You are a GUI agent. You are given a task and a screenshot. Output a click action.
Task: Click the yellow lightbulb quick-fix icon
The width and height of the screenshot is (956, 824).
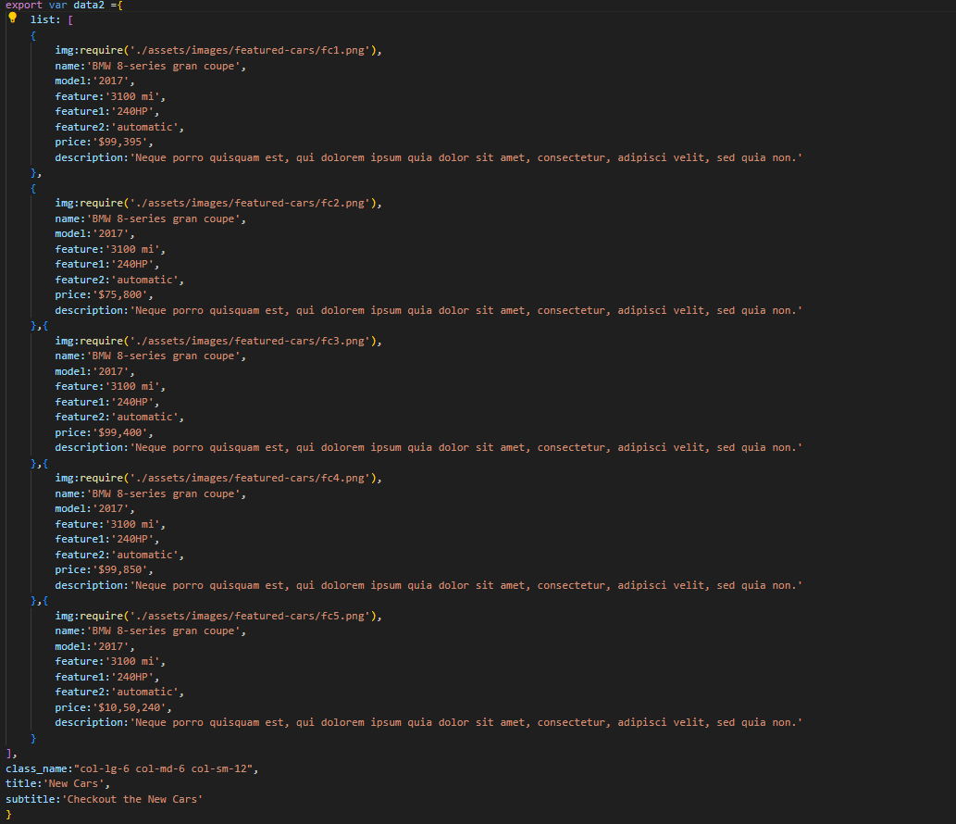click(12, 19)
